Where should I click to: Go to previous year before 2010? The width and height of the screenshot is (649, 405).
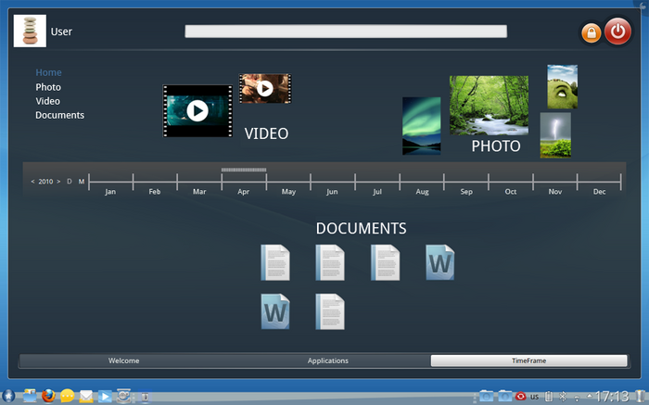(32, 182)
